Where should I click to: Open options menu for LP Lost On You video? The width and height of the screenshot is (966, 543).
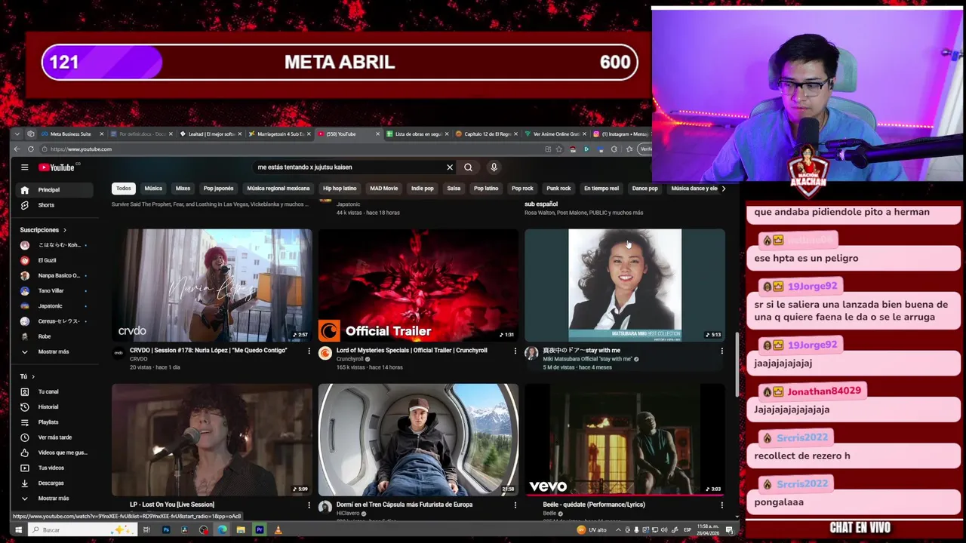(x=309, y=505)
